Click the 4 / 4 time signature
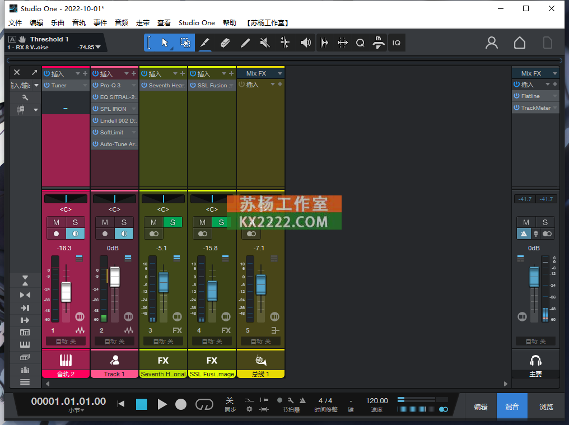Screen dimensions: 569x425 325,401
